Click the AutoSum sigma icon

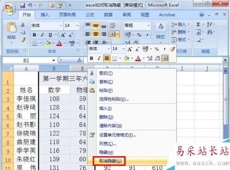coord(198,24)
